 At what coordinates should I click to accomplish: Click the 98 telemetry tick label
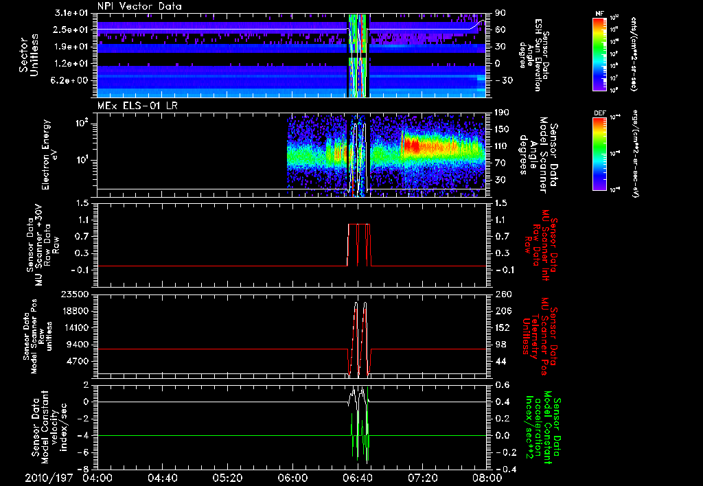coord(500,345)
